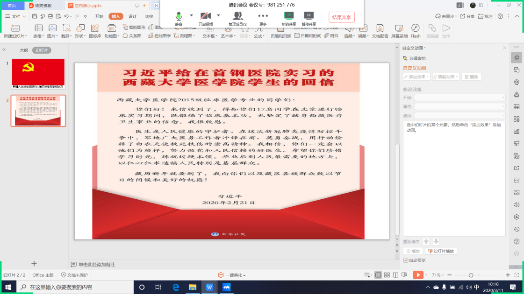Switch left pane to 大纲 (Outline) view
524x294 pixels.
pyautogui.click(x=24, y=50)
